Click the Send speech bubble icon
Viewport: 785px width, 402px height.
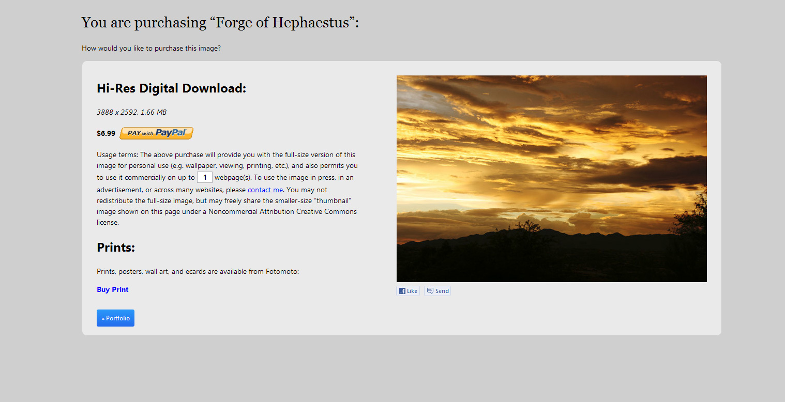coord(430,291)
